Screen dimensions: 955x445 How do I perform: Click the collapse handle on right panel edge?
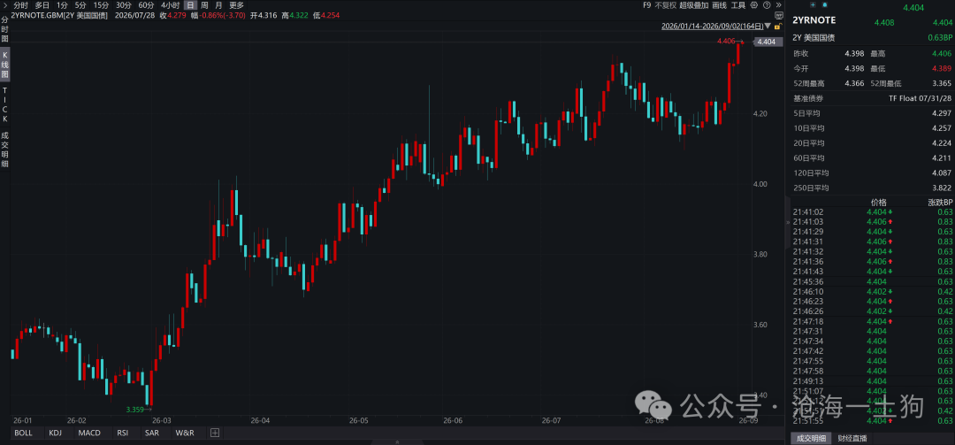pos(787,223)
